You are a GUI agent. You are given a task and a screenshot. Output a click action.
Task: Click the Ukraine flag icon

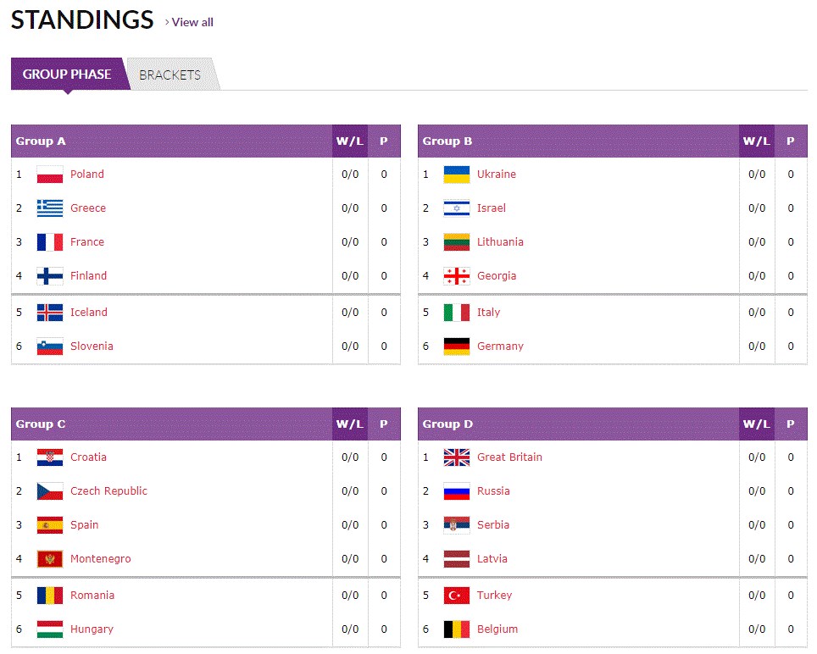457,175
